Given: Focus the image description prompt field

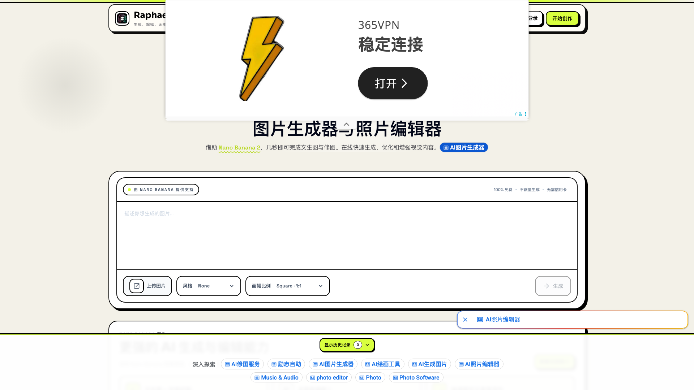Looking at the screenshot, I should pos(347,235).
